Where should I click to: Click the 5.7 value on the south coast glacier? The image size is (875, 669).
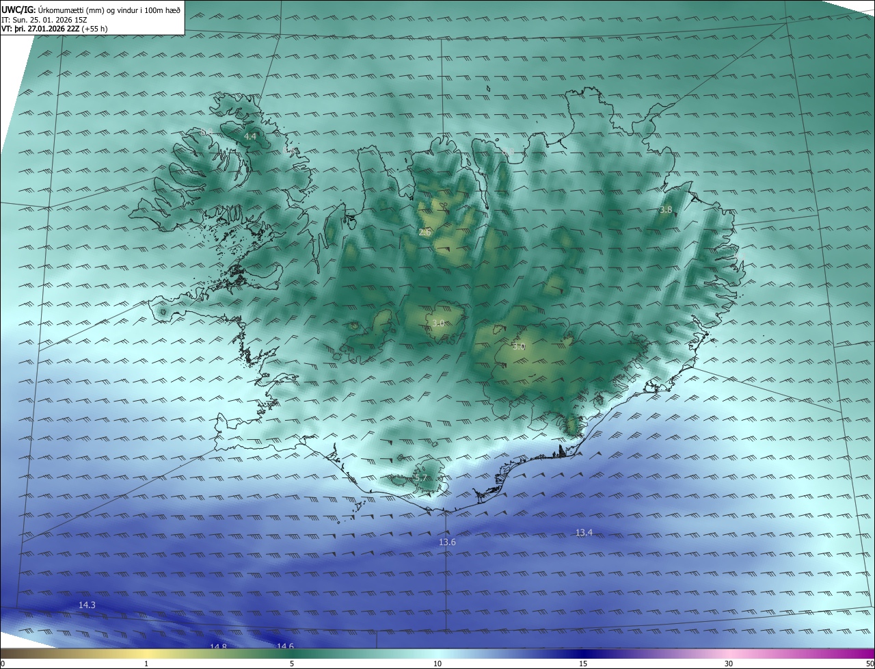(420, 478)
